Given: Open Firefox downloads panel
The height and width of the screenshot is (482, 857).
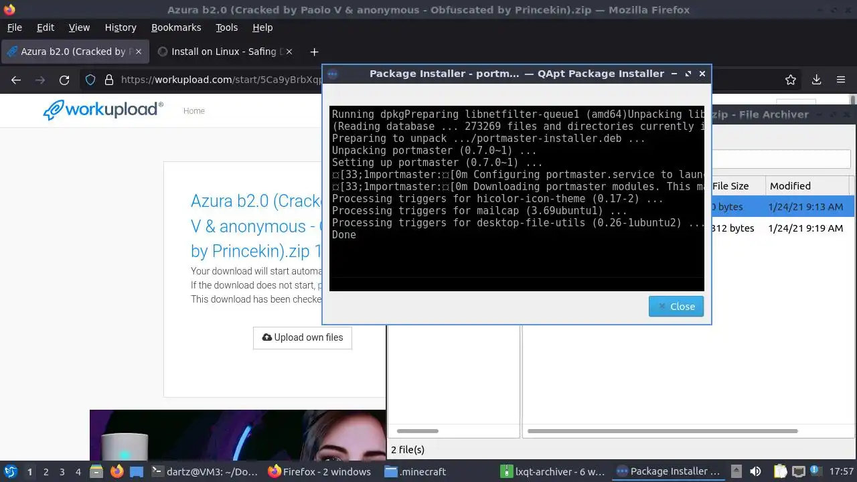Looking at the screenshot, I should (x=816, y=80).
